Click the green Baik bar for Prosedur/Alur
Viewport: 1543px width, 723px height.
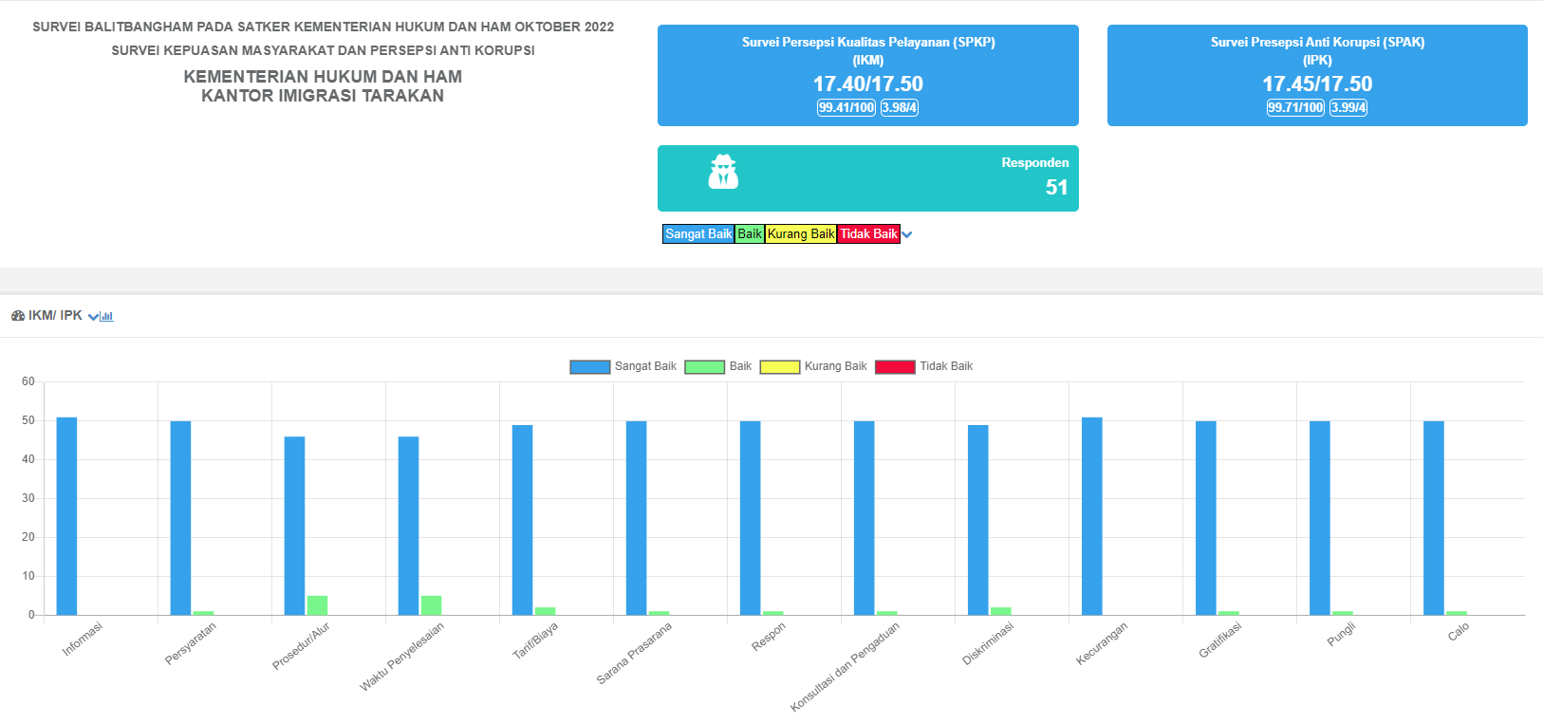click(317, 605)
